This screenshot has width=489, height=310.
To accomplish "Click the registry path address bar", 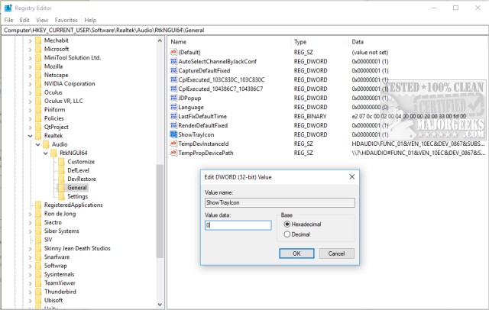I will point(244,31).
